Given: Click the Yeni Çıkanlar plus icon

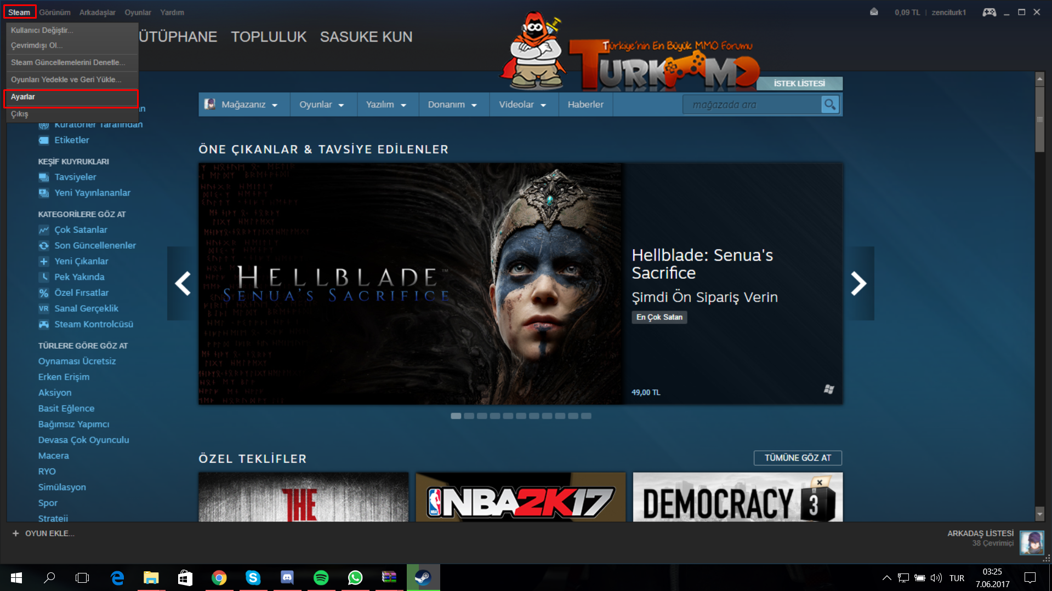Looking at the screenshot, I should click(44, 262).
